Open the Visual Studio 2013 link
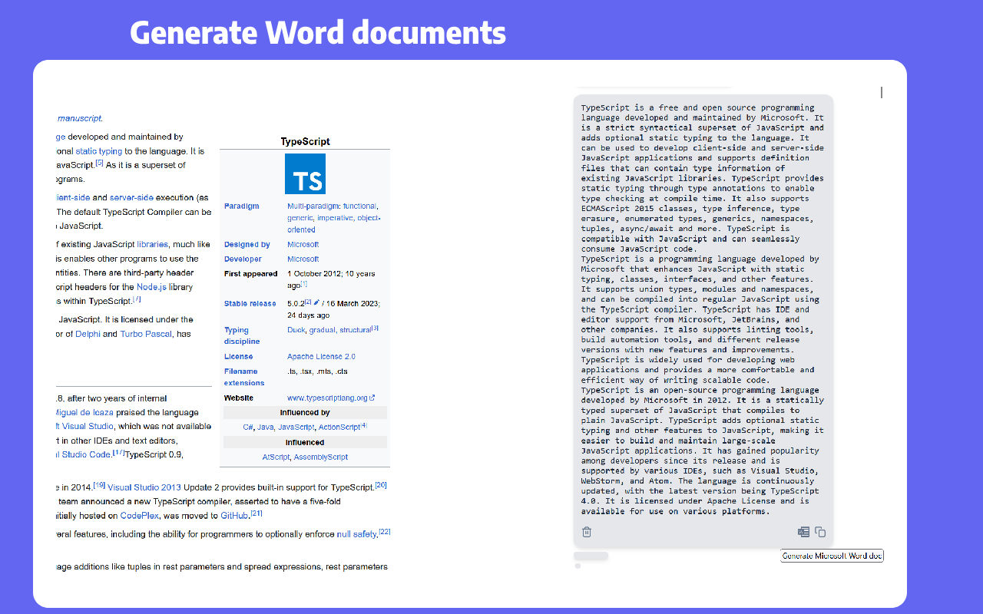This screenshot has width=983, height=614. click(x=144, y=487)
